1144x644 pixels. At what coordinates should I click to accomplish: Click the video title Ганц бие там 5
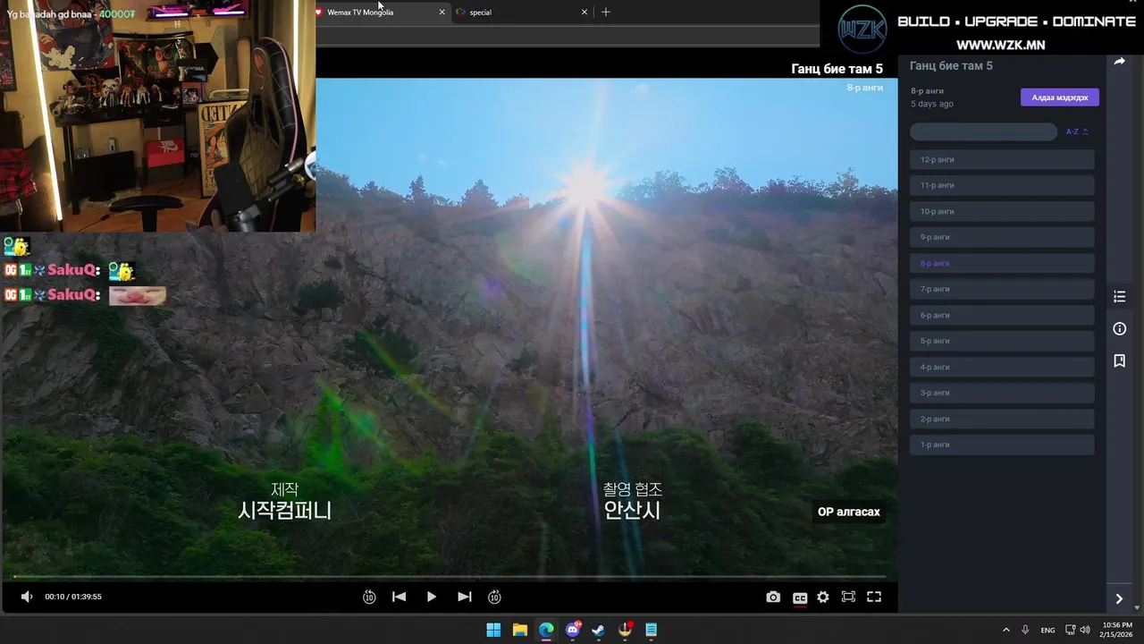point(837,69)
